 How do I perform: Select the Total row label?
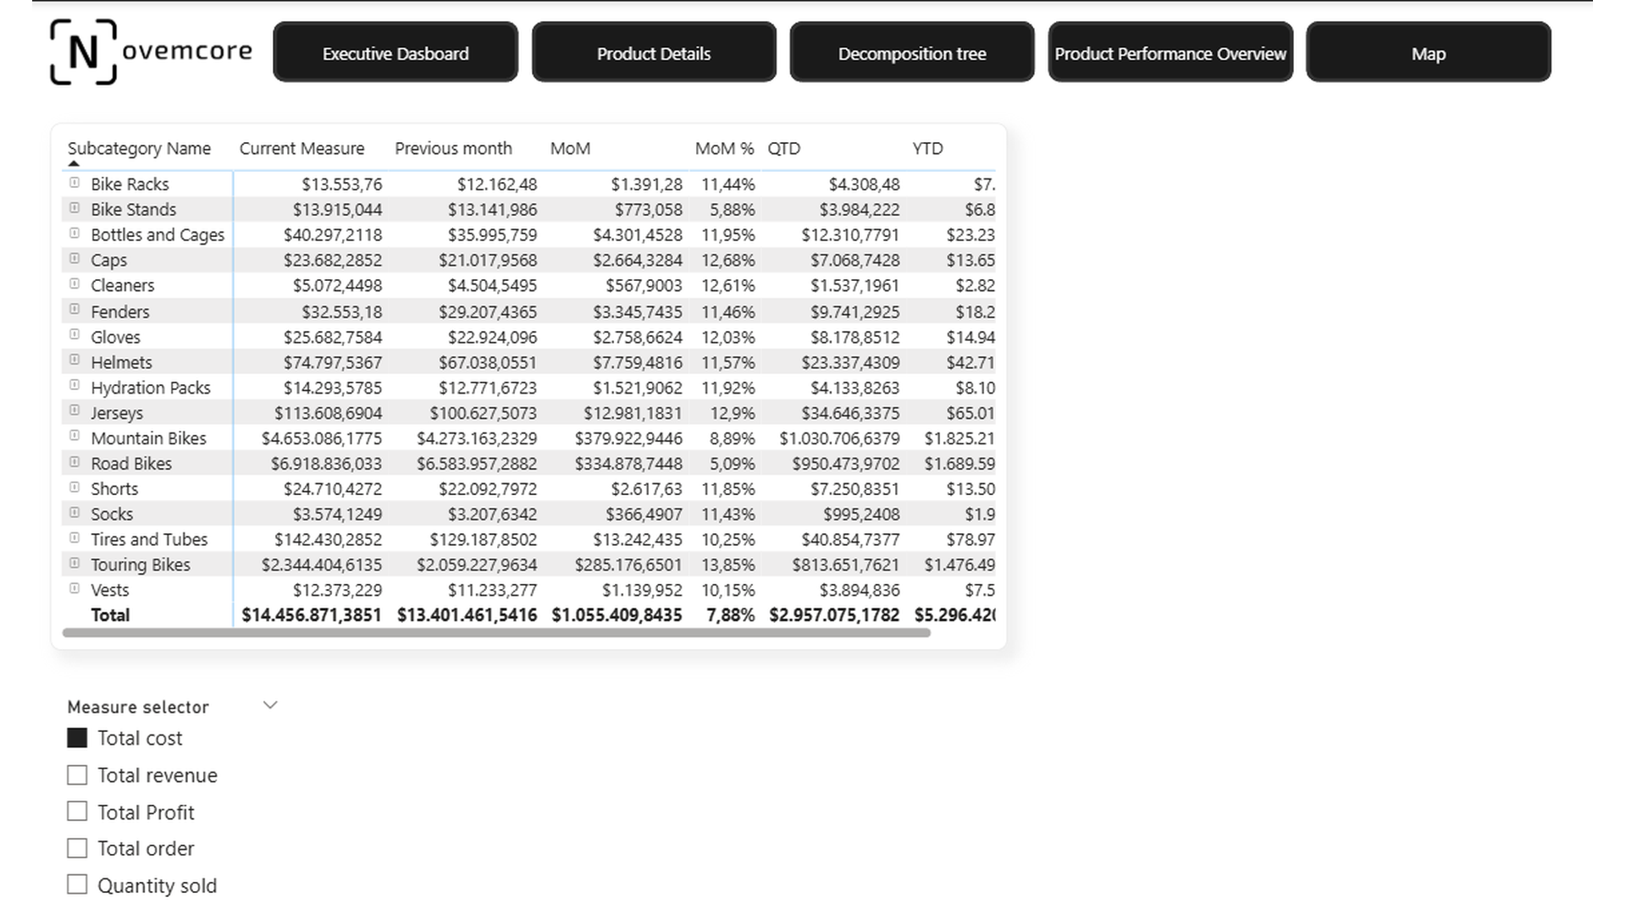[110, 615]
